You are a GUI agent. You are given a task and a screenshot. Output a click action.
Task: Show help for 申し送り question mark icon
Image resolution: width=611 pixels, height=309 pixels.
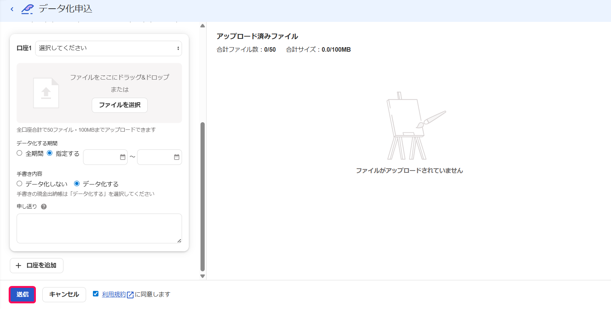[x=44, y=206]
